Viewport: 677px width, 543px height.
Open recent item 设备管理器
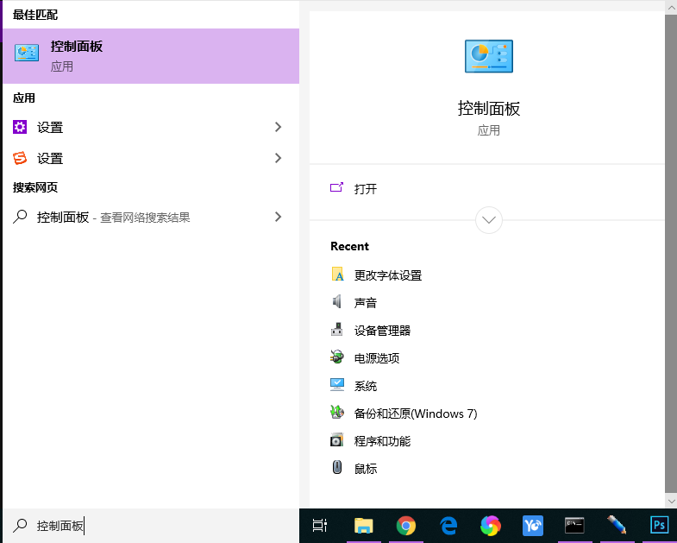(382, 331)
